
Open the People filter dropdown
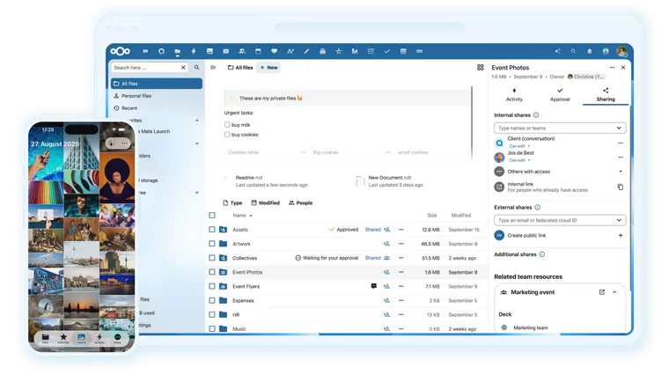[x=301, y=203]
